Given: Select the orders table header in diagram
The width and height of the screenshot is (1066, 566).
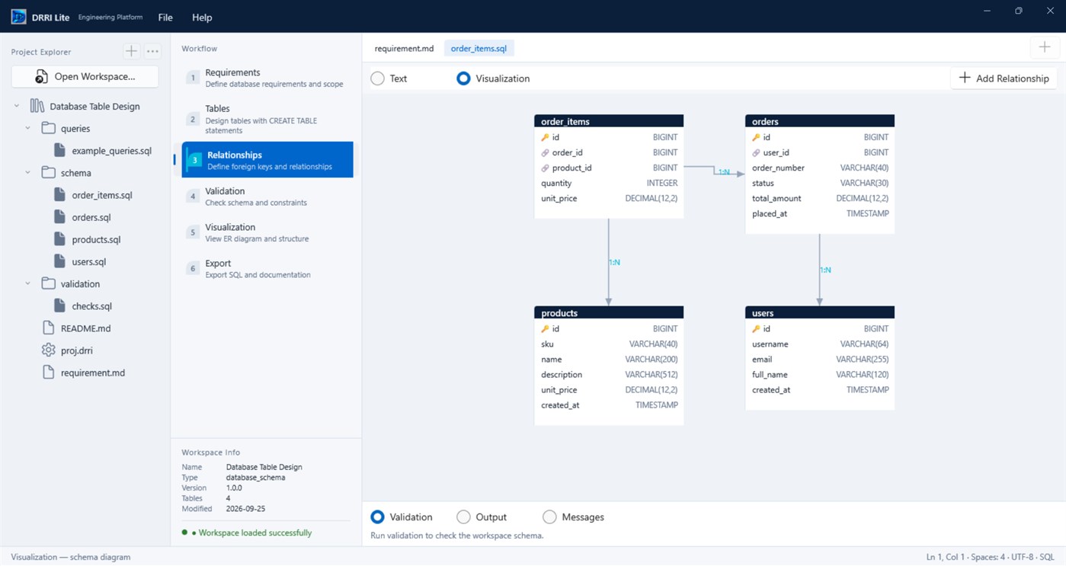Looking at the screenshot, I should coord(820,121).
